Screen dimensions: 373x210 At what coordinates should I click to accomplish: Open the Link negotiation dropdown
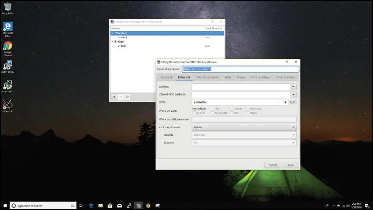pyautogui.click(x=244, y=127)
